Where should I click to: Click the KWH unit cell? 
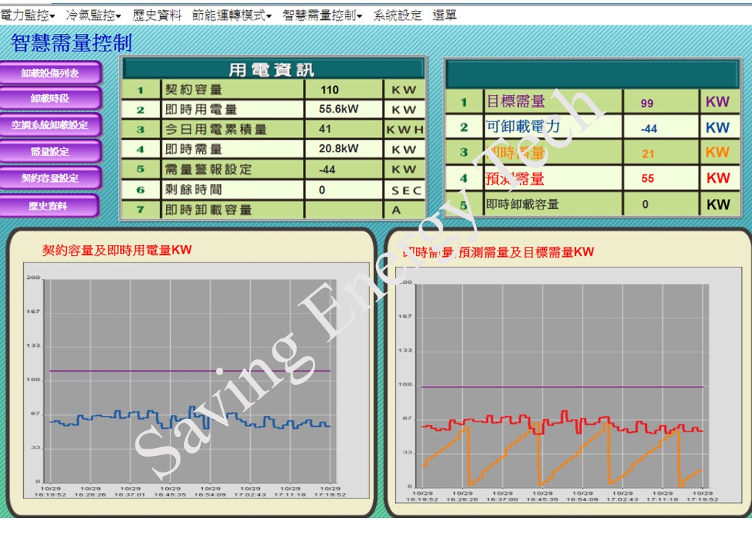[x=405, y=130]
